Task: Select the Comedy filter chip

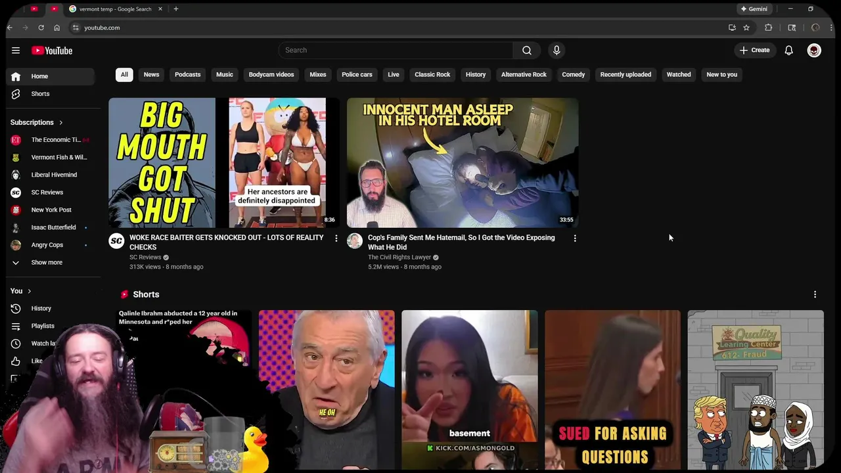Action: [x=574, y=74]
